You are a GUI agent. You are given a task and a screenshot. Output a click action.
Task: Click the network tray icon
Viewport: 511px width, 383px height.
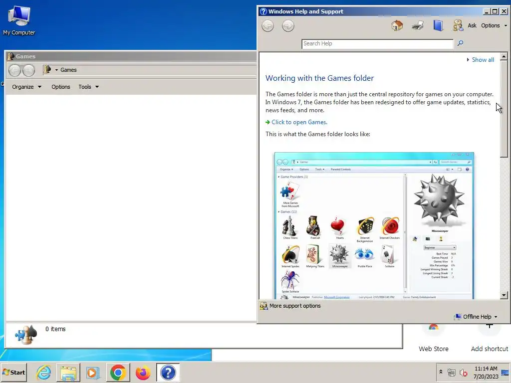[451, 372]
